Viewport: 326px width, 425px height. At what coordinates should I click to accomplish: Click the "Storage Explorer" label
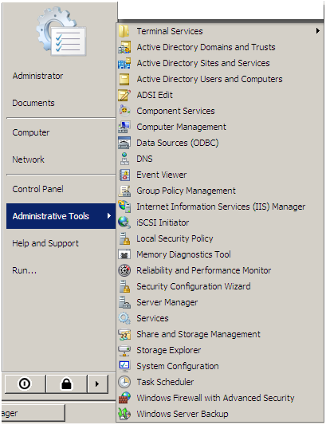(168, 350)
